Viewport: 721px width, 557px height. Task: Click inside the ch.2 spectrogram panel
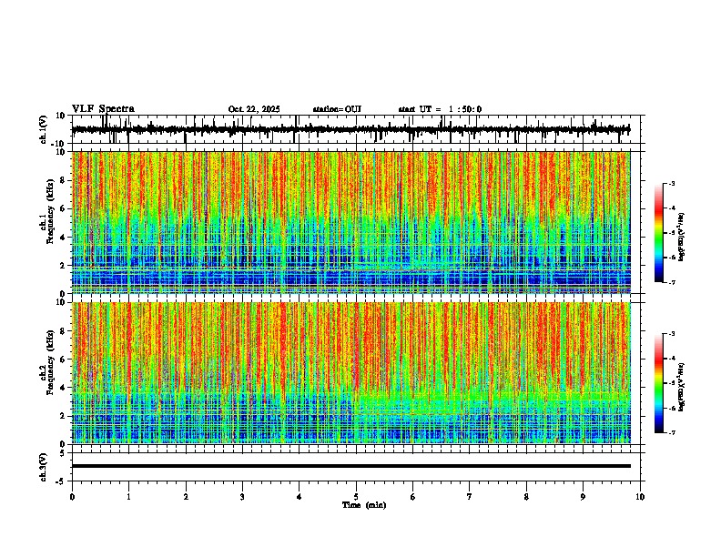tap(350, 373)
